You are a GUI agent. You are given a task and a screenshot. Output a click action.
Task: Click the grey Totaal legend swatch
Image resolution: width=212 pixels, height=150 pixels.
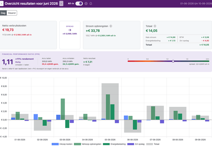[x=150, y=144]
